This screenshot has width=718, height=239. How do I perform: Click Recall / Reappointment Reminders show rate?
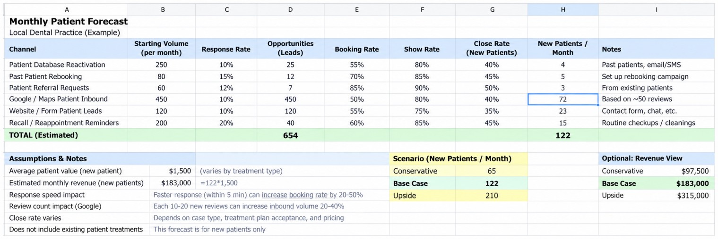[422, 123]
